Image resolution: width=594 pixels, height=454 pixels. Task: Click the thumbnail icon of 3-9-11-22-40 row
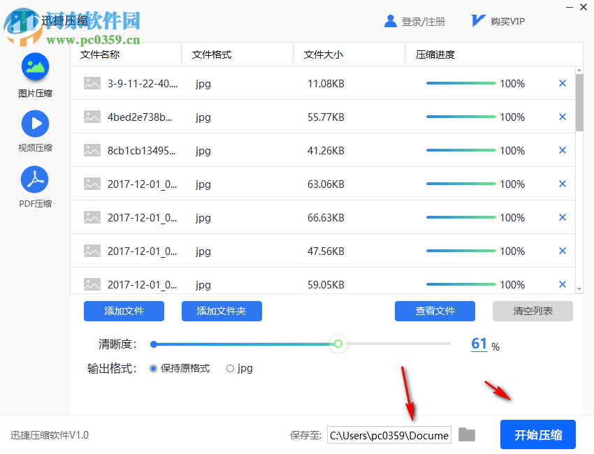[x=92, y=83]
